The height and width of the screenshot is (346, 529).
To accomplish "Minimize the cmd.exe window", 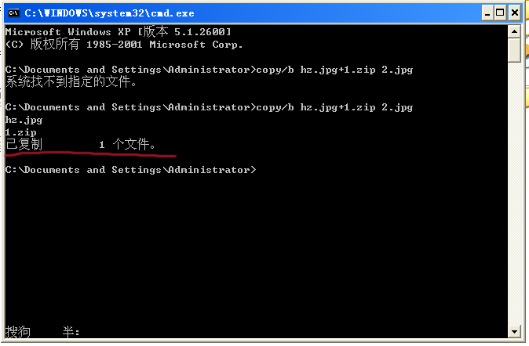I will point(479,12).
